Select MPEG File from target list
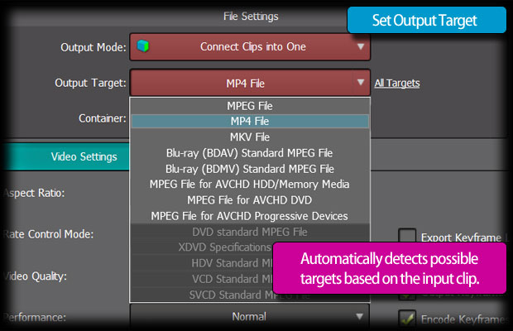The image size is (513, 331). point(250,106)
